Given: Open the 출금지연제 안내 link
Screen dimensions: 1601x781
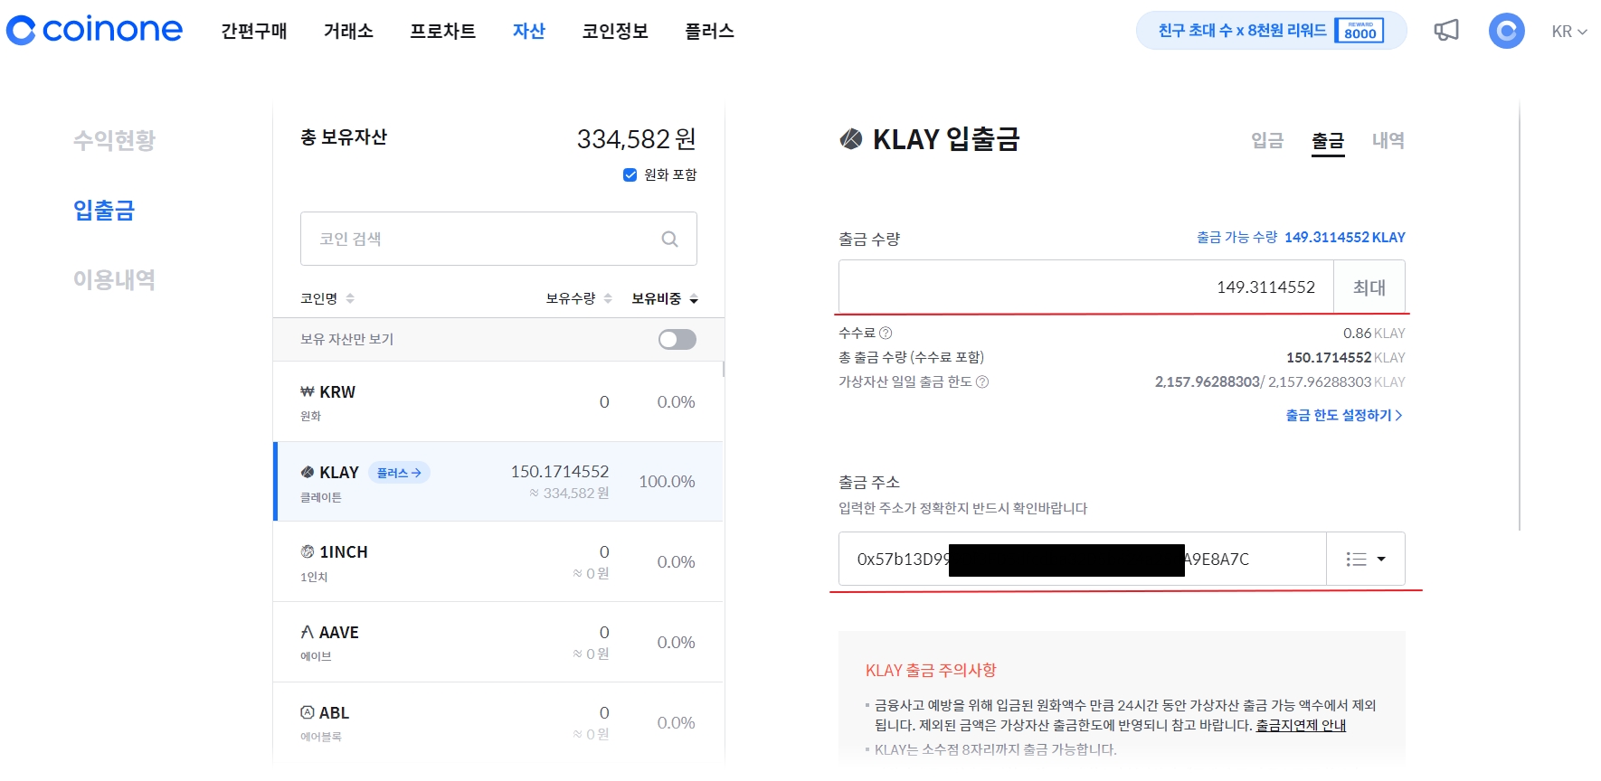Looking at the screenshot, I should pyautogui.click(x=1301, y=725).
